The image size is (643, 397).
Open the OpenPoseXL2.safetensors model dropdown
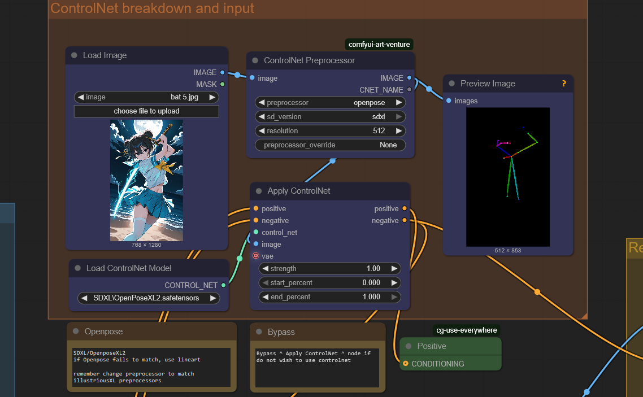coord(149,298)
